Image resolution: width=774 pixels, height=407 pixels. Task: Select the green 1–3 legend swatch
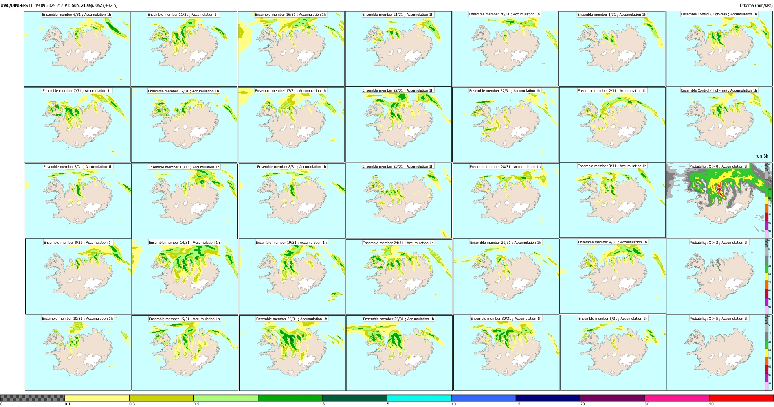(290, 398)
